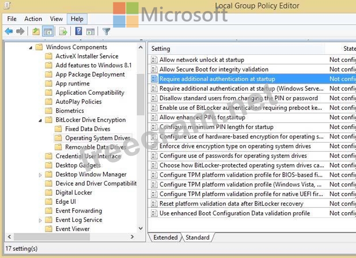Click the Back arrow toolbar icon

coord(9,31)
